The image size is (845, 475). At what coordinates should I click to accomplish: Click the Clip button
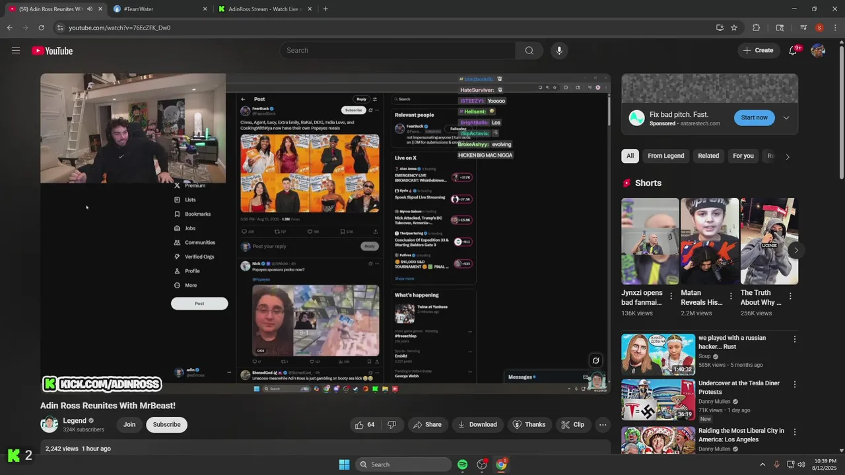(573, 425)
